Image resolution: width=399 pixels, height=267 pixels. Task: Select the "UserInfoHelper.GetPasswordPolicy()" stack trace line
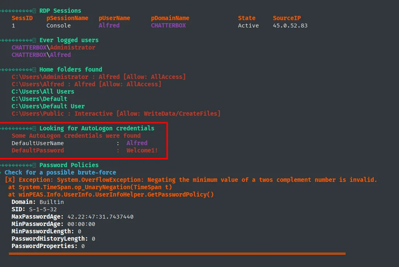pyautogui.click(x=111, y=195)
